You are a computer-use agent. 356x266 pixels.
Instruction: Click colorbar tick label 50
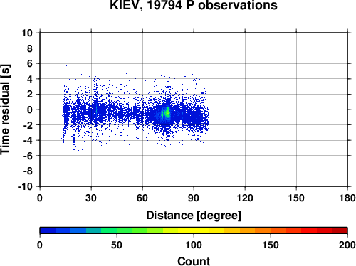coord(117,245)
